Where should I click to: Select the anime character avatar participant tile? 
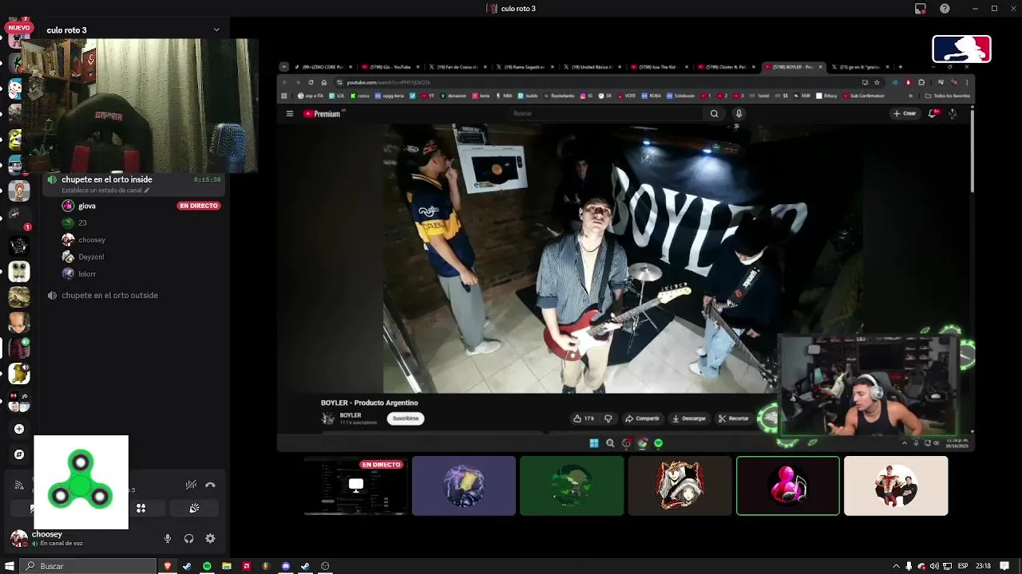click(679, 486)
